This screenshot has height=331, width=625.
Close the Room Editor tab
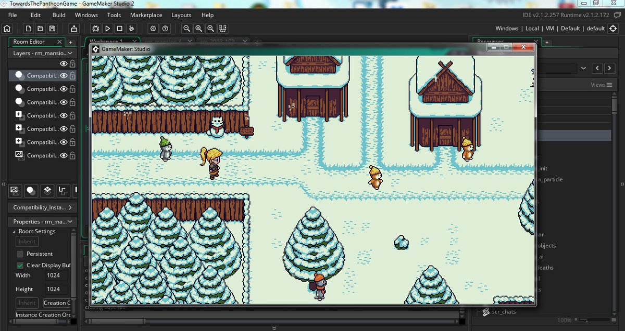[59, 42]
